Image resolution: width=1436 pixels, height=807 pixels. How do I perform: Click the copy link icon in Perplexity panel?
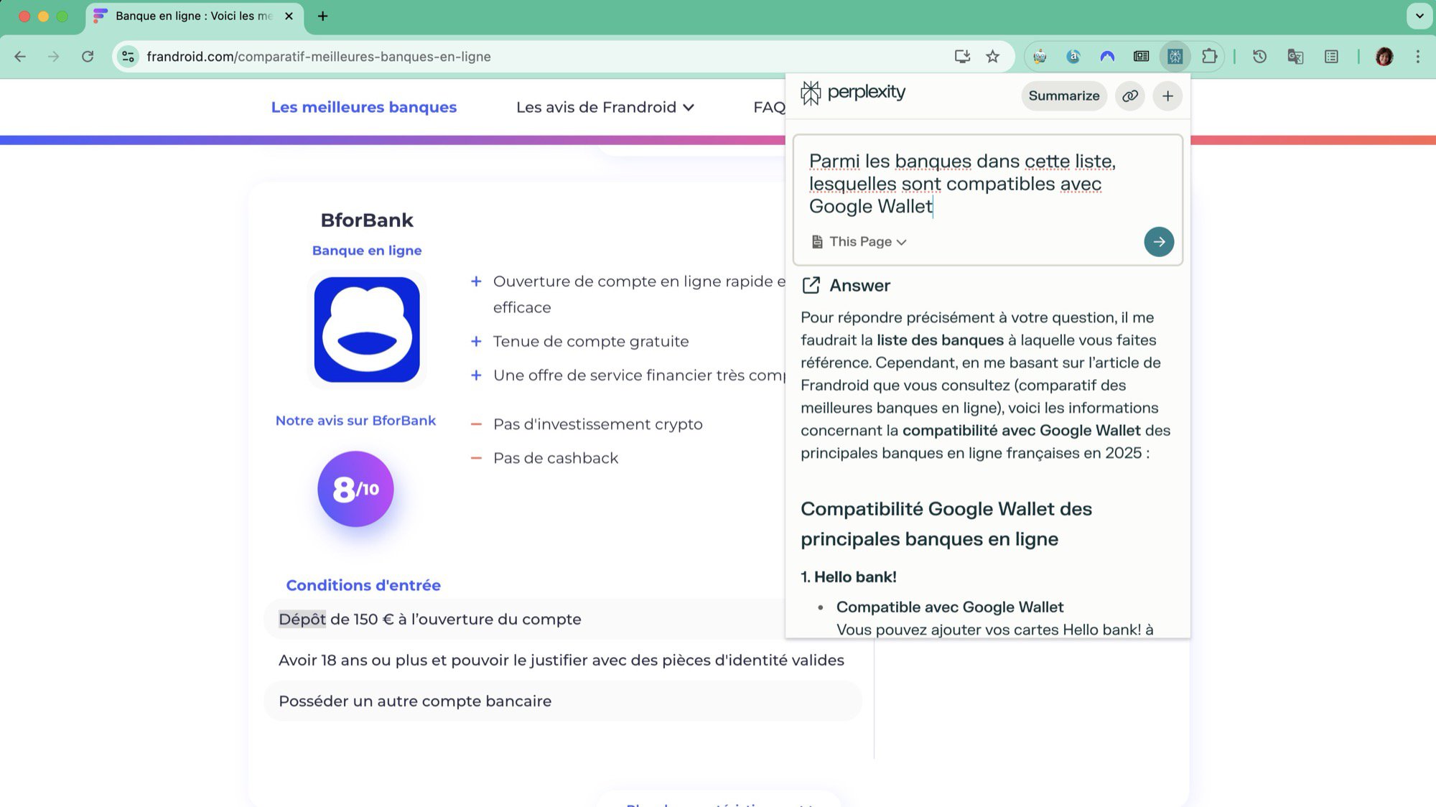1129,95
